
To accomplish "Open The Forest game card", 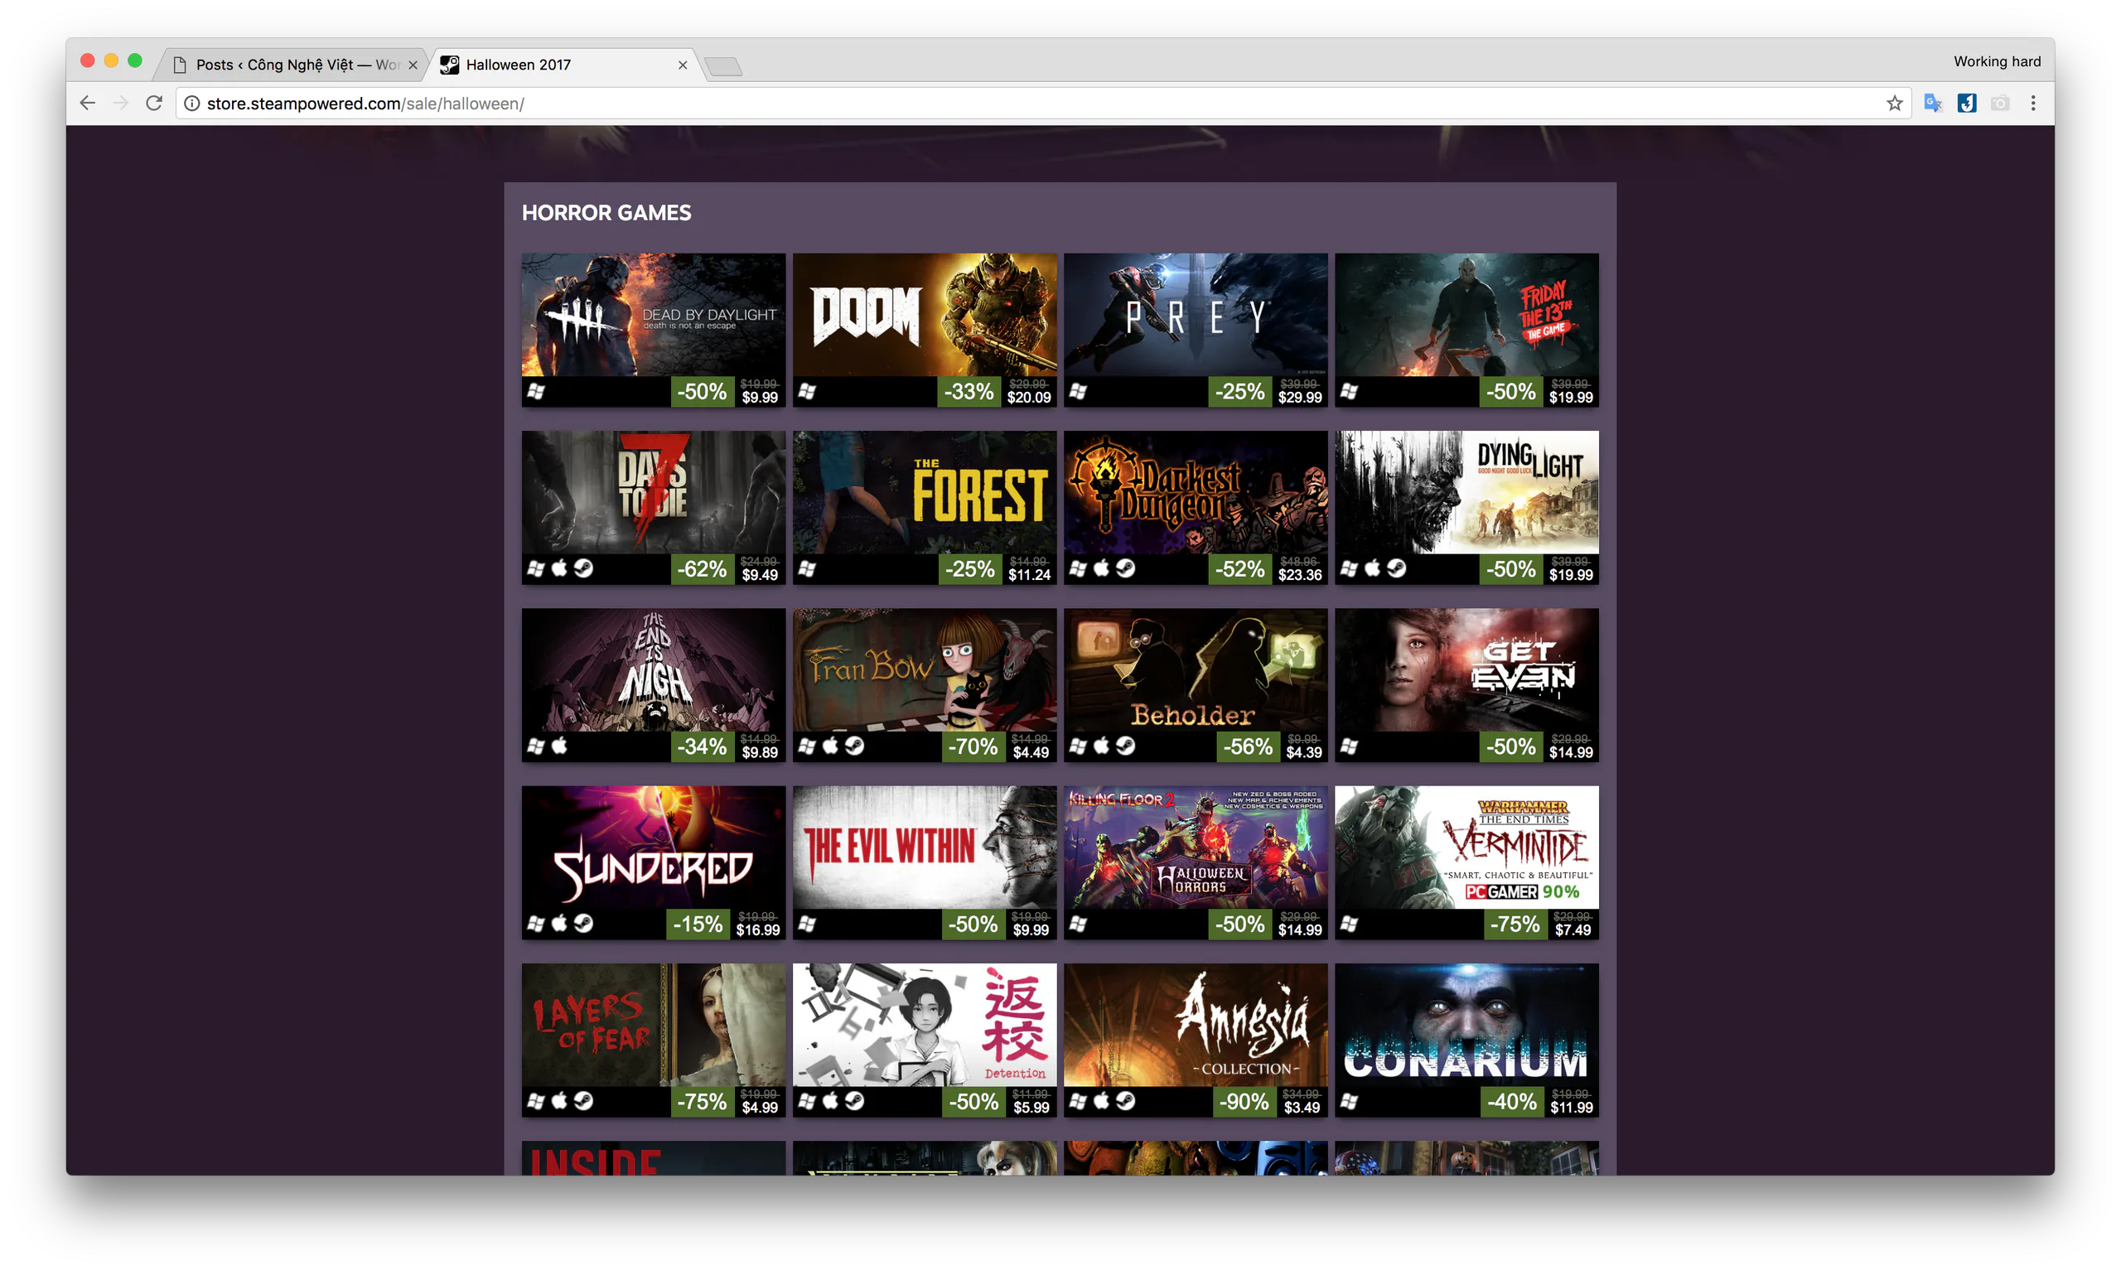I will [x=924, y=508].
